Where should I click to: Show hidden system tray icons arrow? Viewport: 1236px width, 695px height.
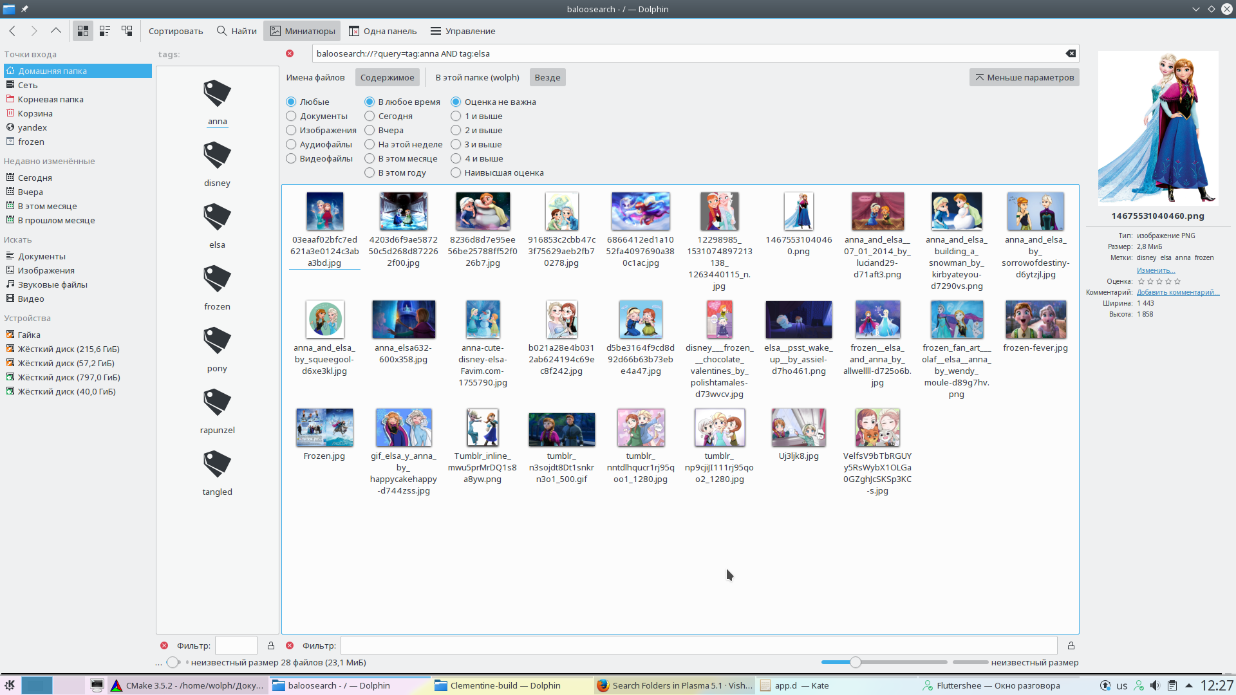tap(1189, 685)
